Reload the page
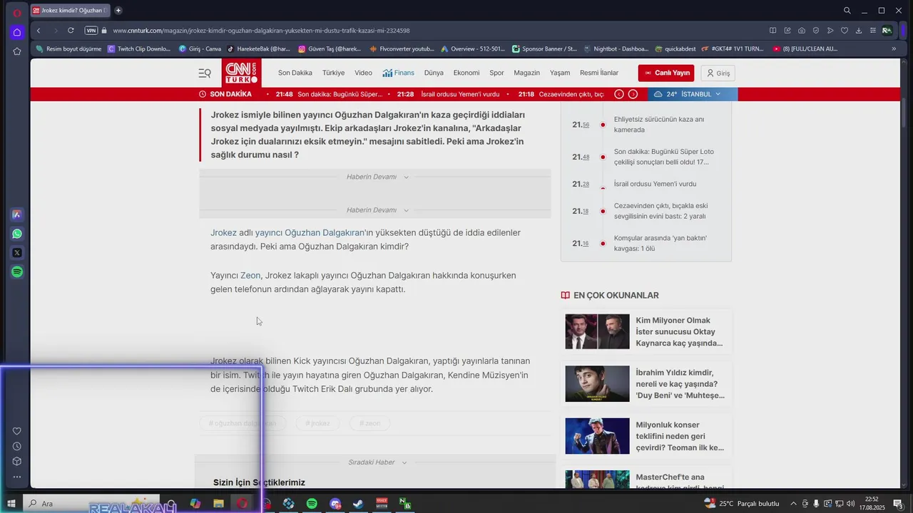913x513 pixels. point(71,30)
